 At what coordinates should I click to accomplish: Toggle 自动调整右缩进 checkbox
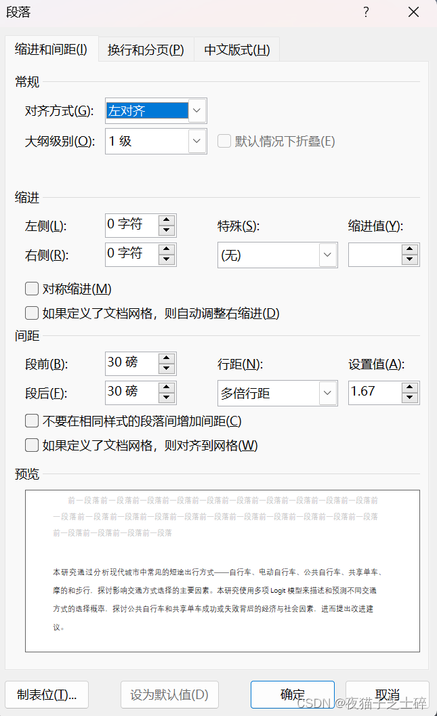coord(32,313)
